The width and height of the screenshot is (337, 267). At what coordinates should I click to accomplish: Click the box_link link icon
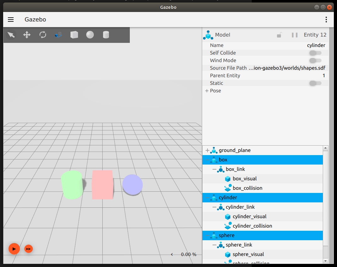click(x=221, y=169)
